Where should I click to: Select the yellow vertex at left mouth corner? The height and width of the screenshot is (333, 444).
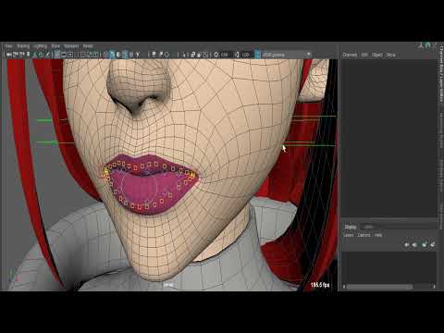pos(106,170)
